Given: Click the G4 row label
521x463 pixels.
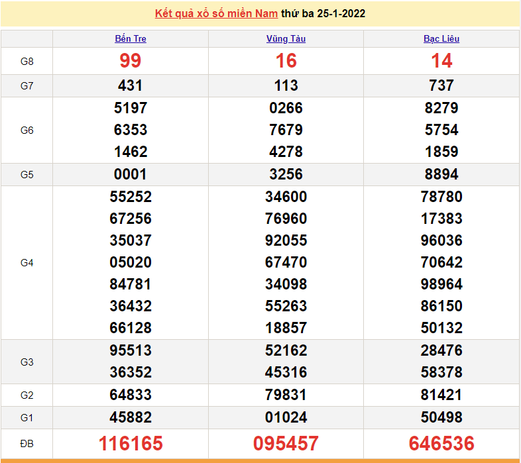Looking at the screenshot, I should (27, 263).
